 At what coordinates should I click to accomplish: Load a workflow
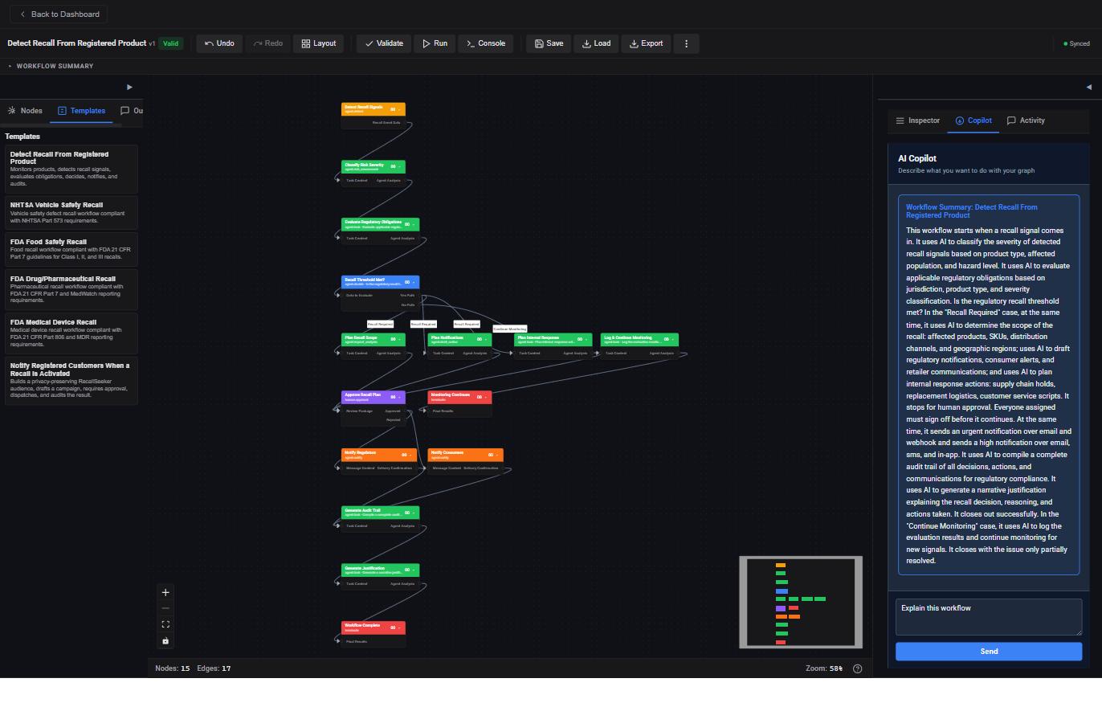click(596, 43)
